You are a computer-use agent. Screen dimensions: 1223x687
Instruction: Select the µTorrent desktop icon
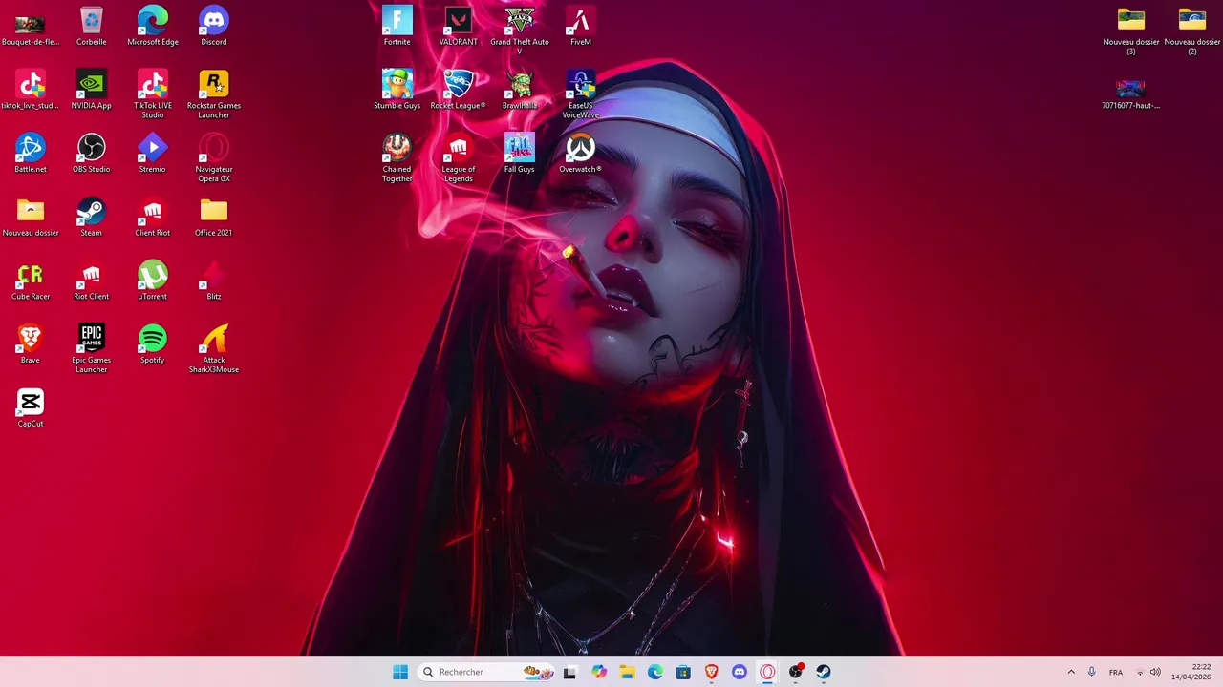point(153,281)
